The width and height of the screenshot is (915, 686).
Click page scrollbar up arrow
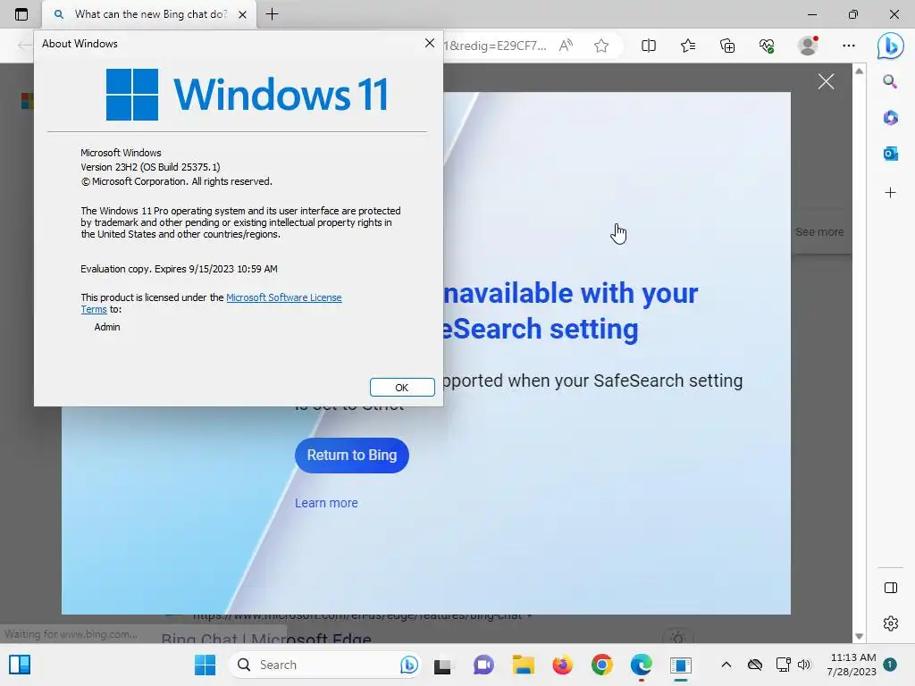pos(859,71)
